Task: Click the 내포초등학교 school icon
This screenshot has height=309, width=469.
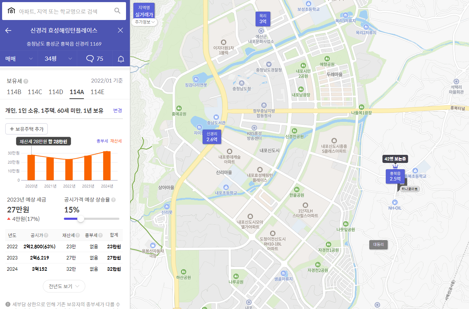Action: [x=226, y=187]
